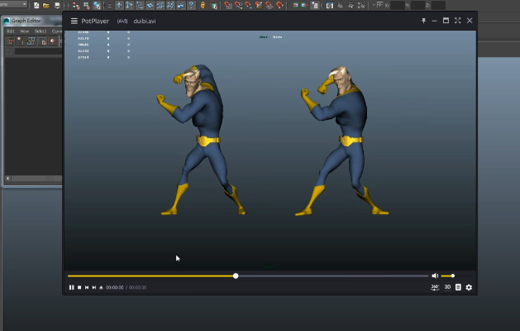This screenshot has width=520, height=331.
Task: Click the highlight selection mode icon
Action: (x=213, y=5)
